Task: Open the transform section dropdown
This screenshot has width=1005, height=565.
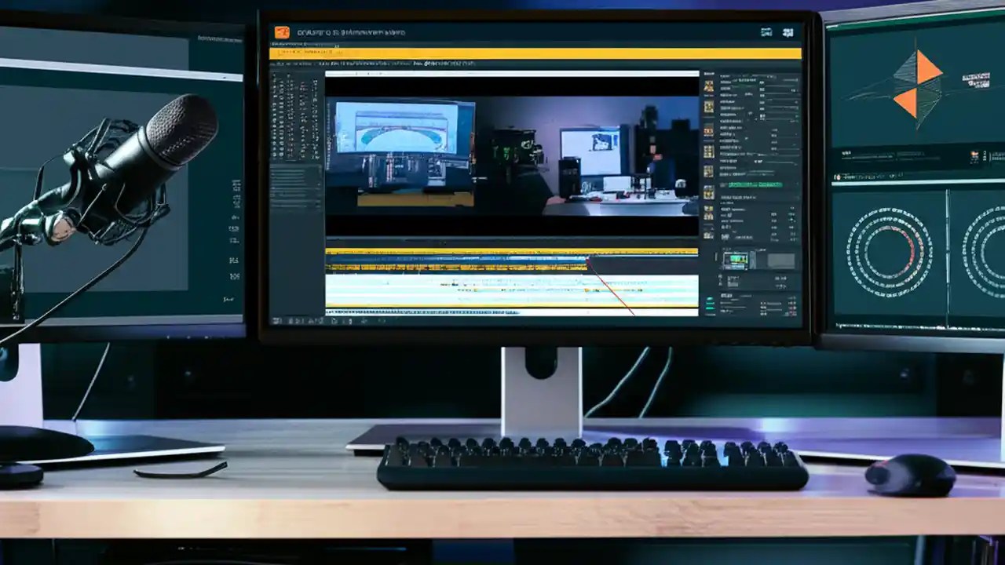Action: tap(734, 195)
